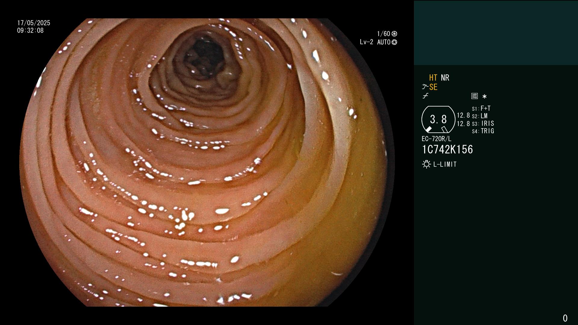The height and width of the screenshot is (325, 578).
Task: Click the structure enhancement curve icon before SE
Action: [x=425, y=87]
